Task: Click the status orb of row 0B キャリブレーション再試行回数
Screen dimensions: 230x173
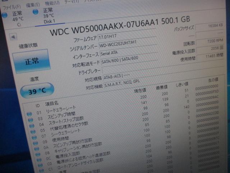Action: pyautogui.click(x=38, y=155)
